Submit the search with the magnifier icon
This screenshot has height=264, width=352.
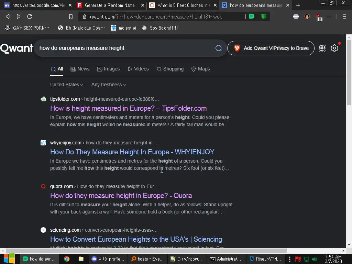coord(218,48)
